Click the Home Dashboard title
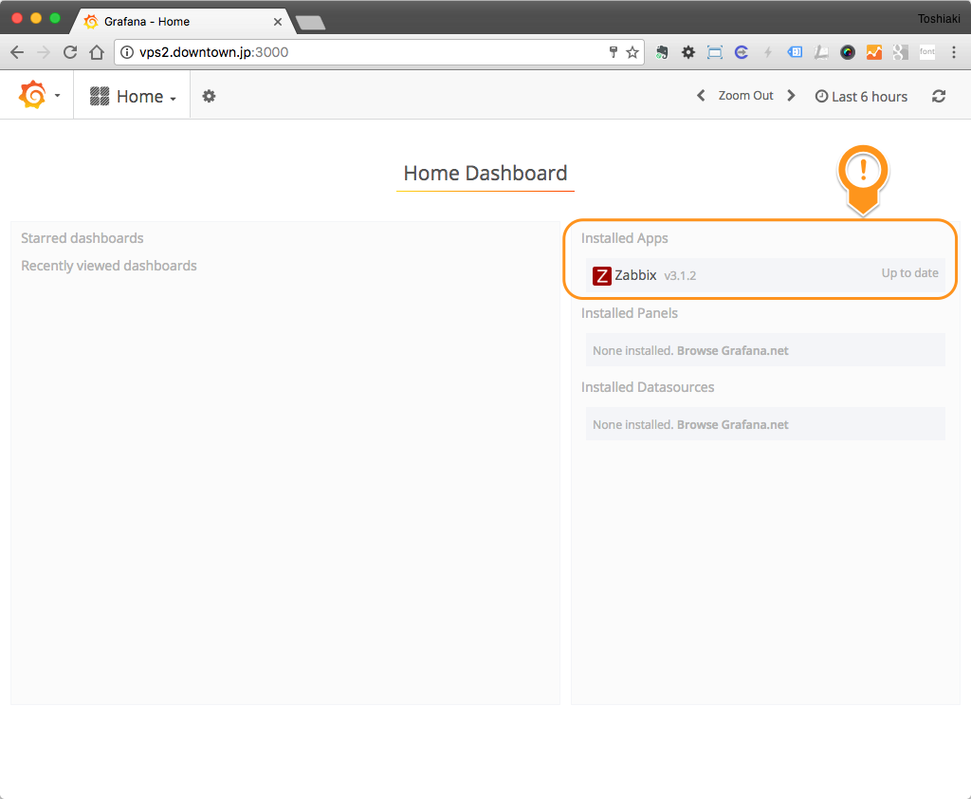971x799 pixels. tap(485, 173)
